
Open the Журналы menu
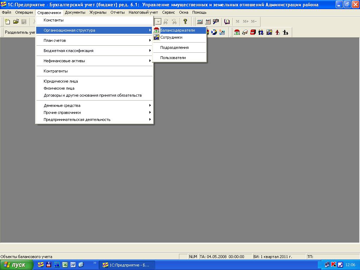point(98,12)
